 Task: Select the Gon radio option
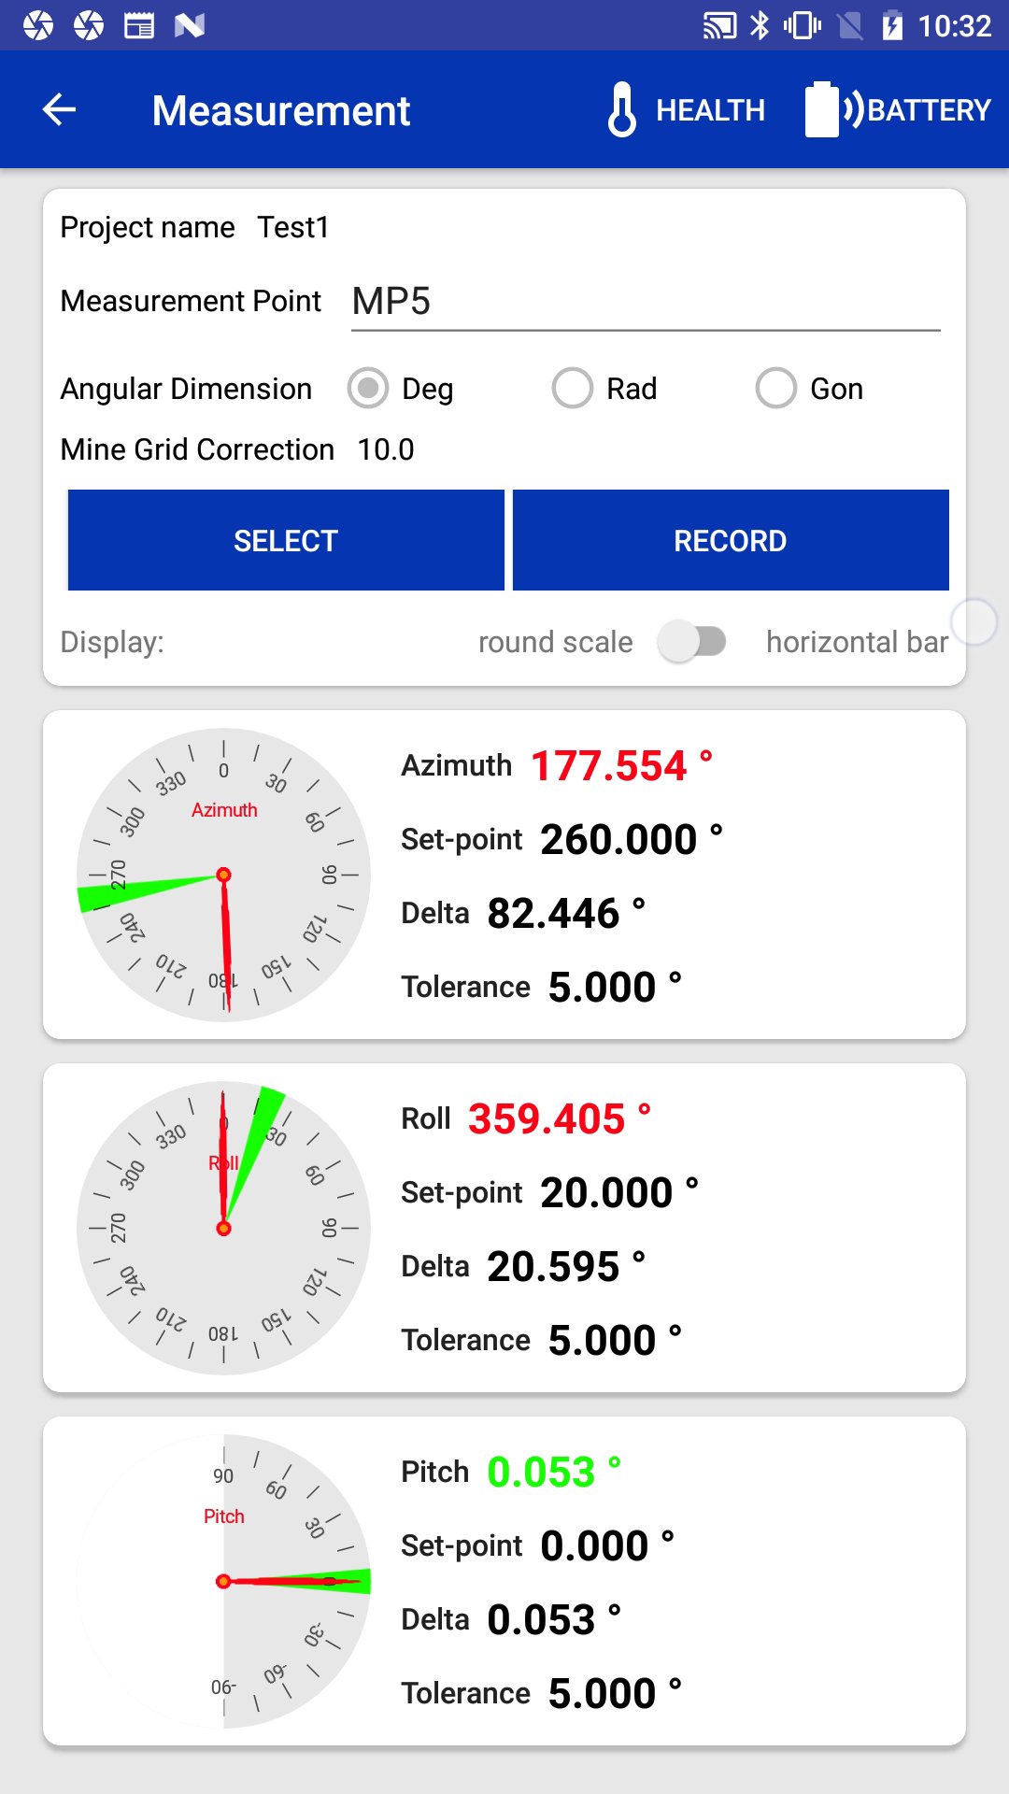776,388
